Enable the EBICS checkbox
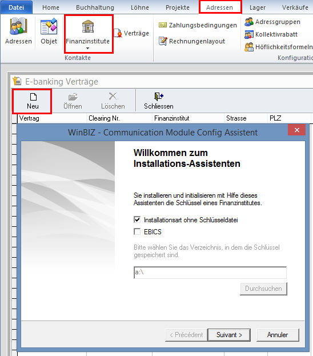 point(137,231)
